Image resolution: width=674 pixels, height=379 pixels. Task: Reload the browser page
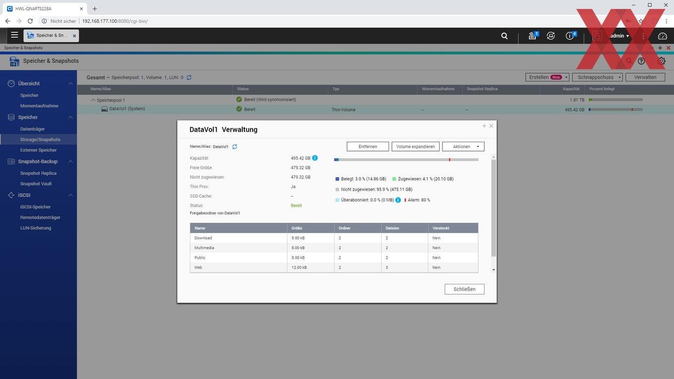pyautogui.click(x=30, y=21)
